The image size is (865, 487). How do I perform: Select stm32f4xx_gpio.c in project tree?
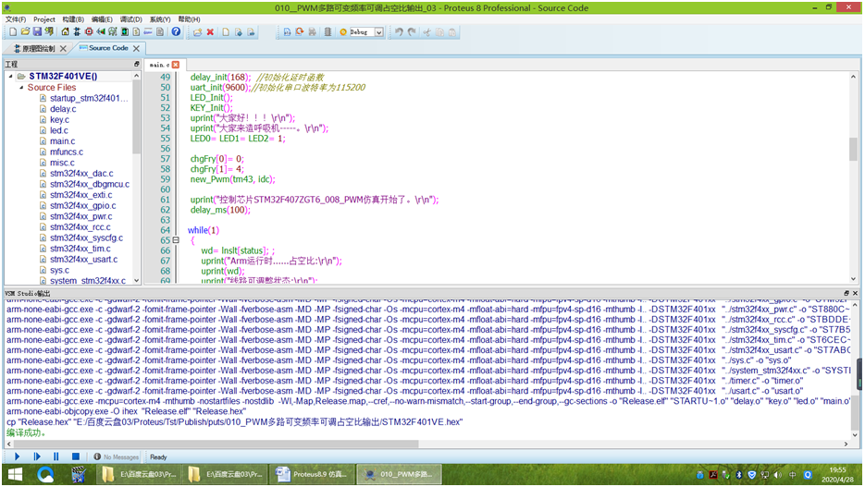coord(82,205)
